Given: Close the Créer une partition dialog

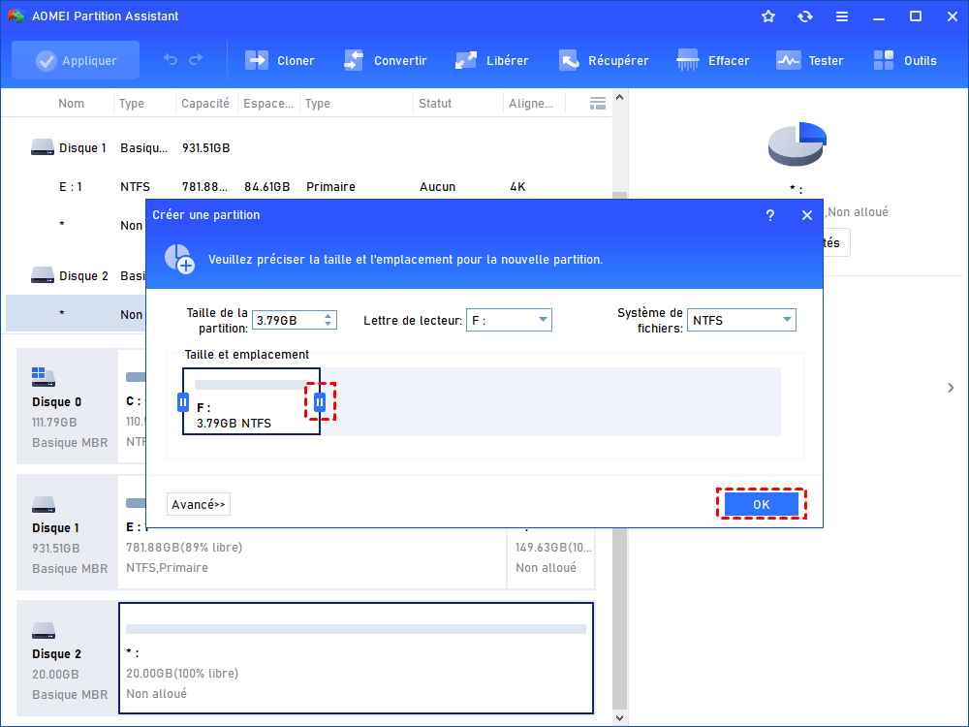Looking at the screenshot, I should coord(807,215).
